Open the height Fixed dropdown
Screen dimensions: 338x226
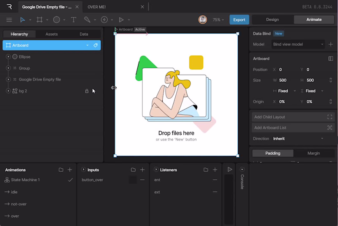click(312, 91)
